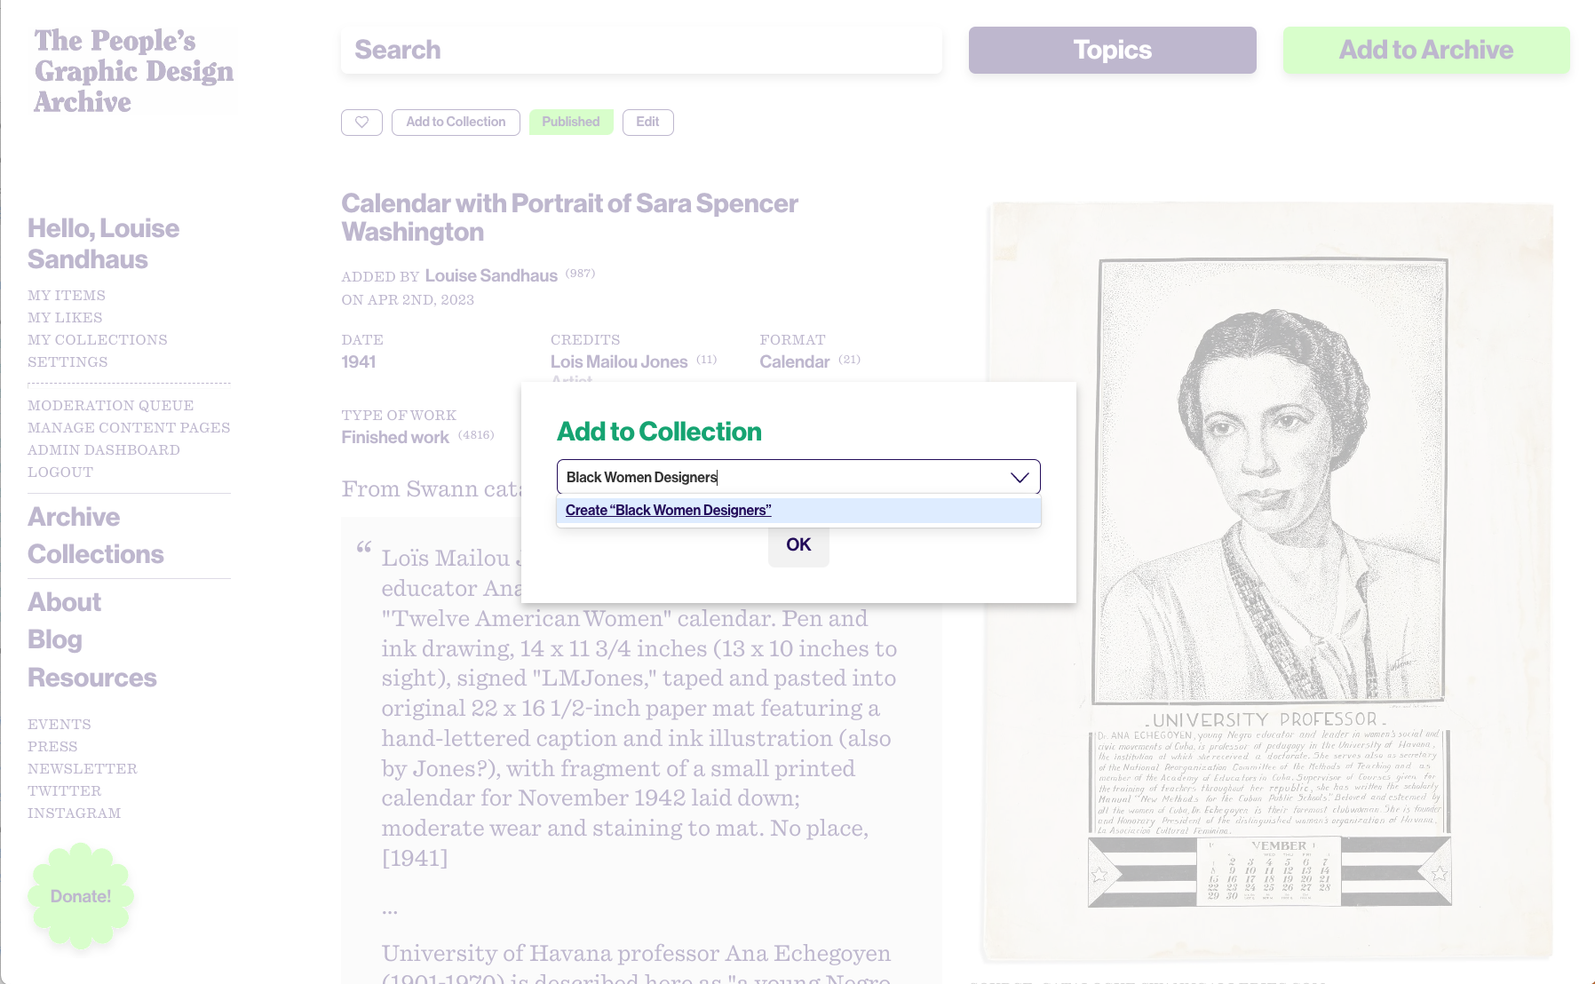The image size is (1595, 984).
Task: Click the Edit button
Action: pyautogui.click(x=647, y=123)
